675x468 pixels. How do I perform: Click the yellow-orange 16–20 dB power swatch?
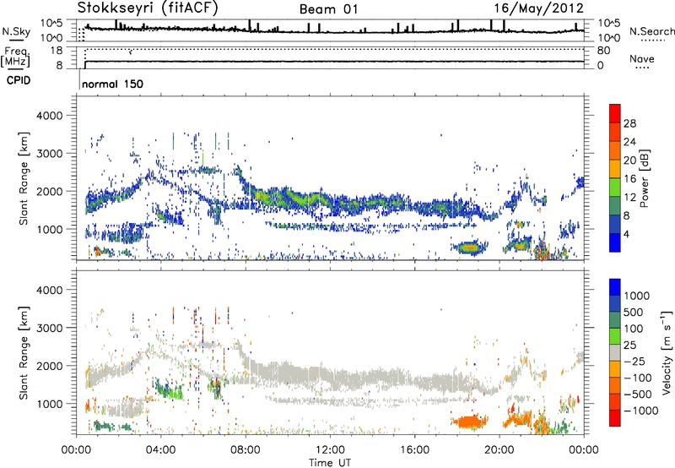pos(615,169)
